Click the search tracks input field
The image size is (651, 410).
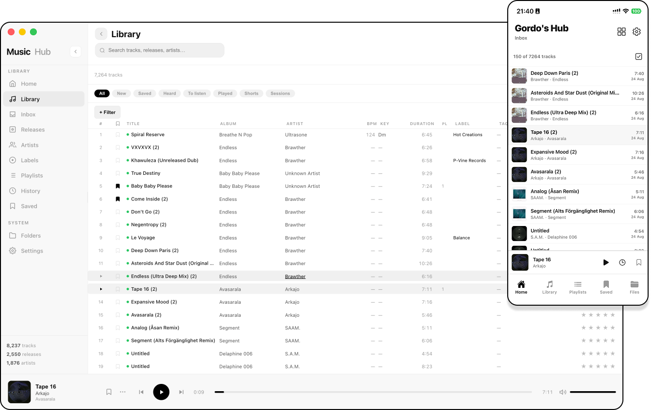click(x=160, y=50)
